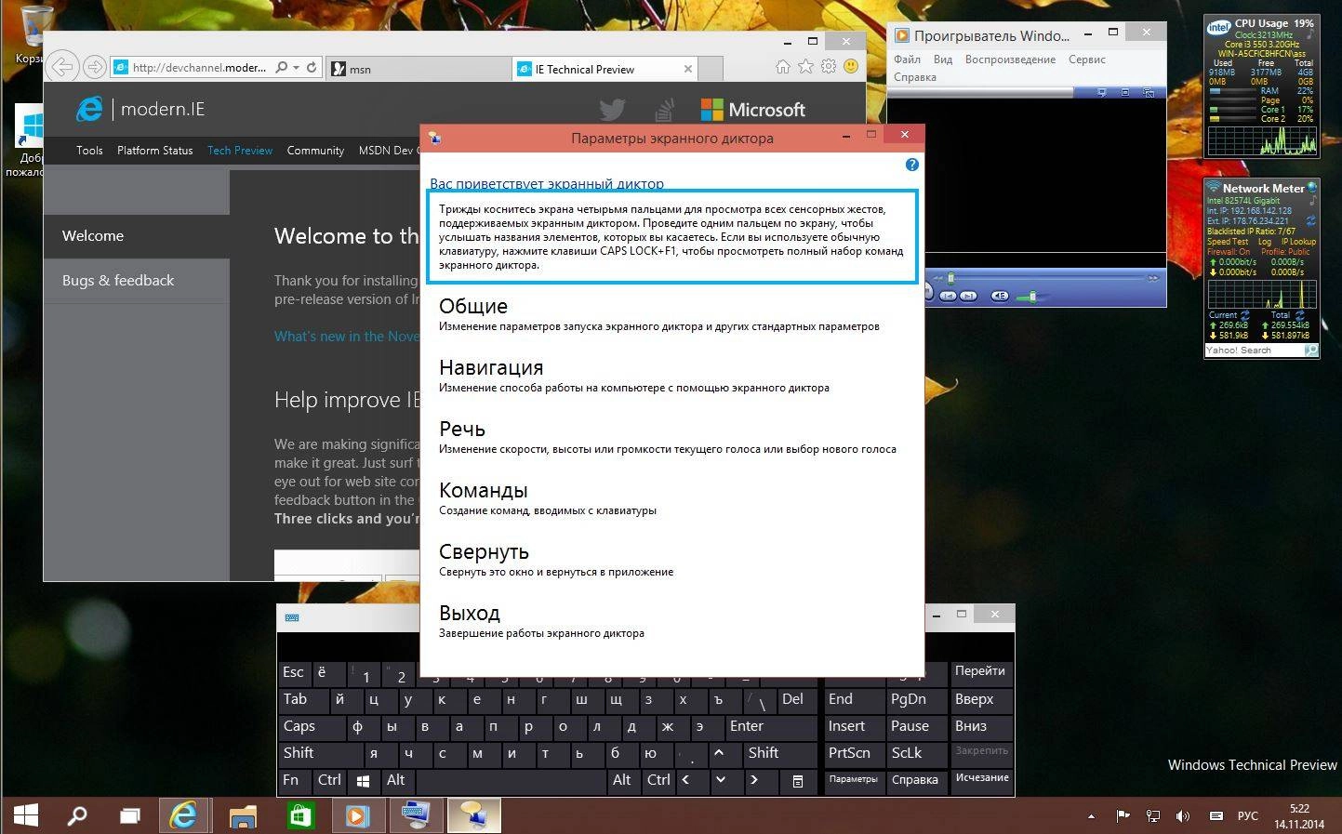Open the РУС input language selector
The height and width of the screenshot is (834, 1342).
click(1247, 816)
